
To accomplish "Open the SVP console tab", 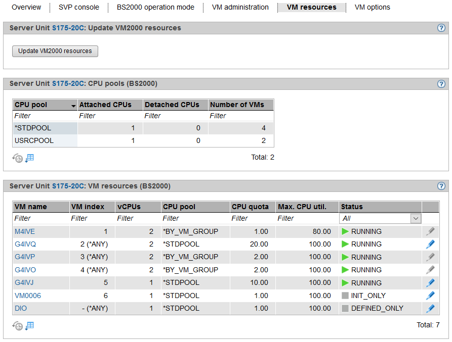I will point(79,8).
